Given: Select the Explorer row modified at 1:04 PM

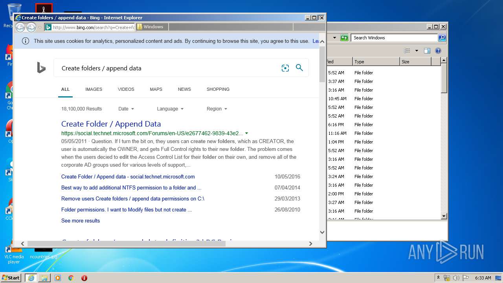Looking at the screenshot, I should coord(384,142).
